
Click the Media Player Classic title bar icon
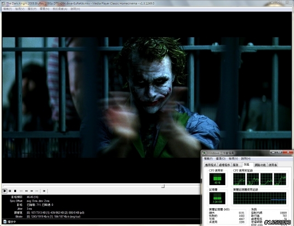(4, 3)
